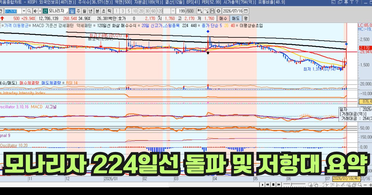Select the weekly (주) chart period
372x195 pixels.
78,11
